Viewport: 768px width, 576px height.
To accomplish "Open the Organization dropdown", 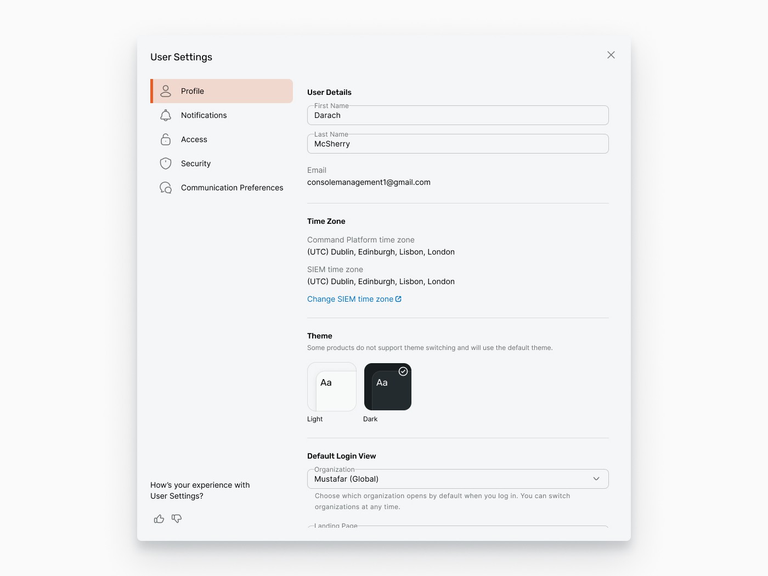I will click(458, 479).
